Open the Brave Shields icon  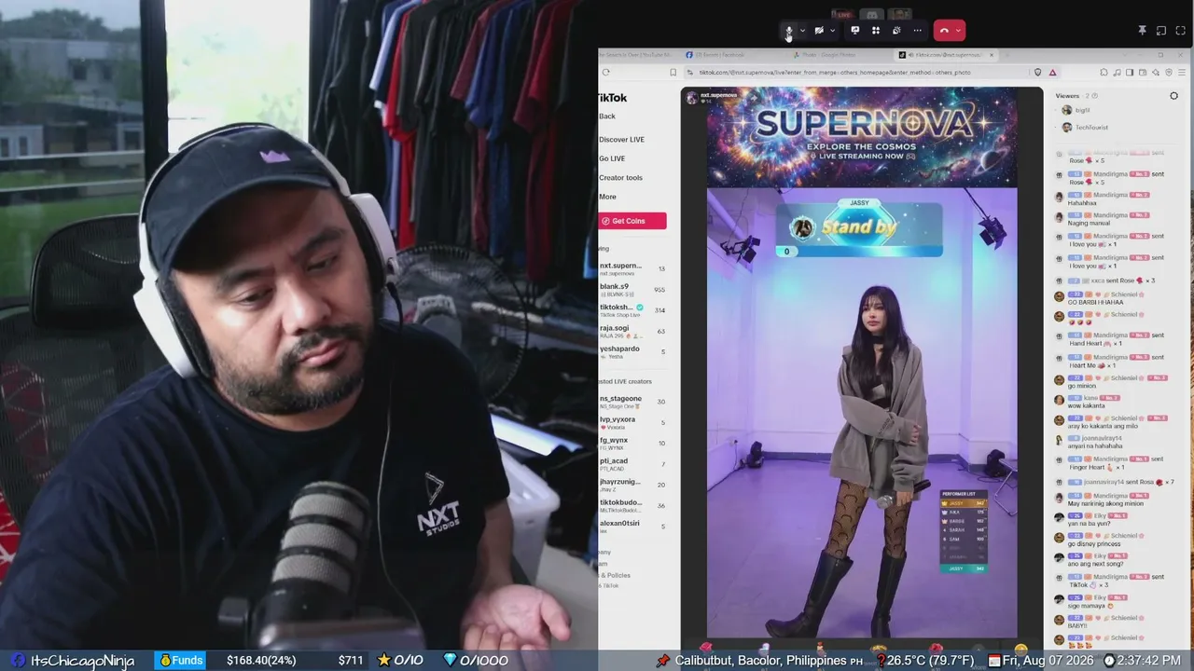coord(1038,72)
